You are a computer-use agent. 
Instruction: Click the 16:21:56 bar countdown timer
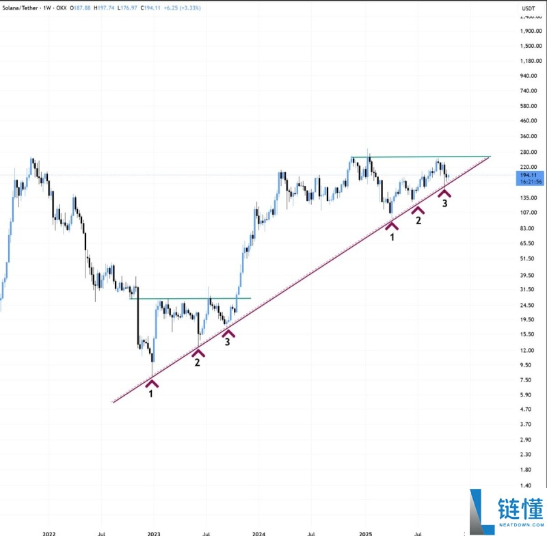click(531, 182)
